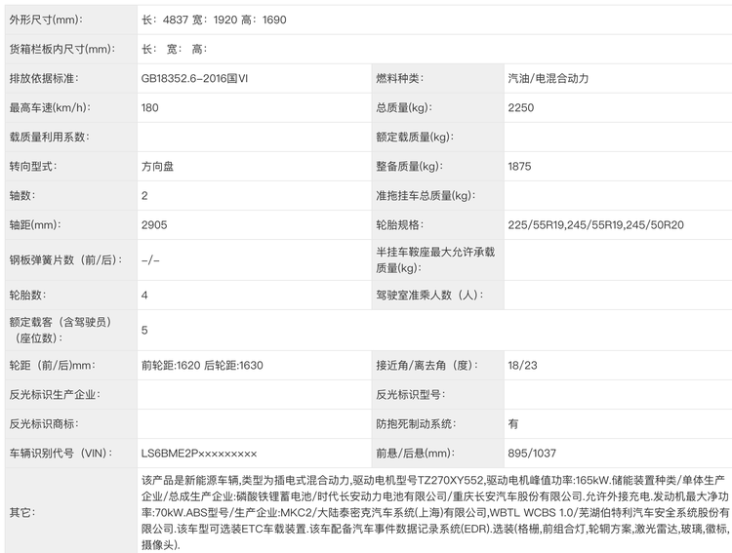Select the 总质量(kg) value 2250
Image resolution: width=732 pixels, height=553 pixels.
pos(520,107)
